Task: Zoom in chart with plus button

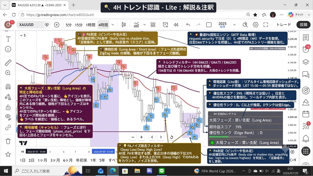Action: click(141, 137)
